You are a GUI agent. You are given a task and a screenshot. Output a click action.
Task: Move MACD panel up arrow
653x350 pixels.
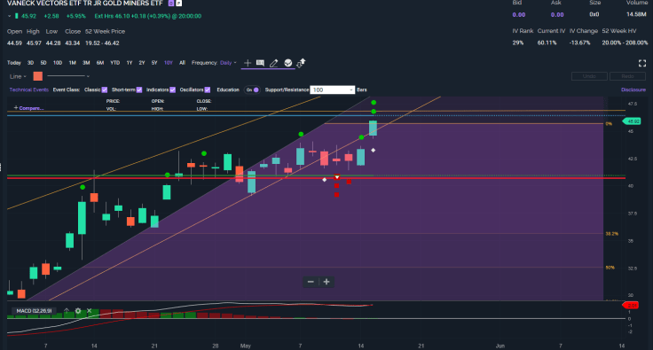tap(67, 310)
